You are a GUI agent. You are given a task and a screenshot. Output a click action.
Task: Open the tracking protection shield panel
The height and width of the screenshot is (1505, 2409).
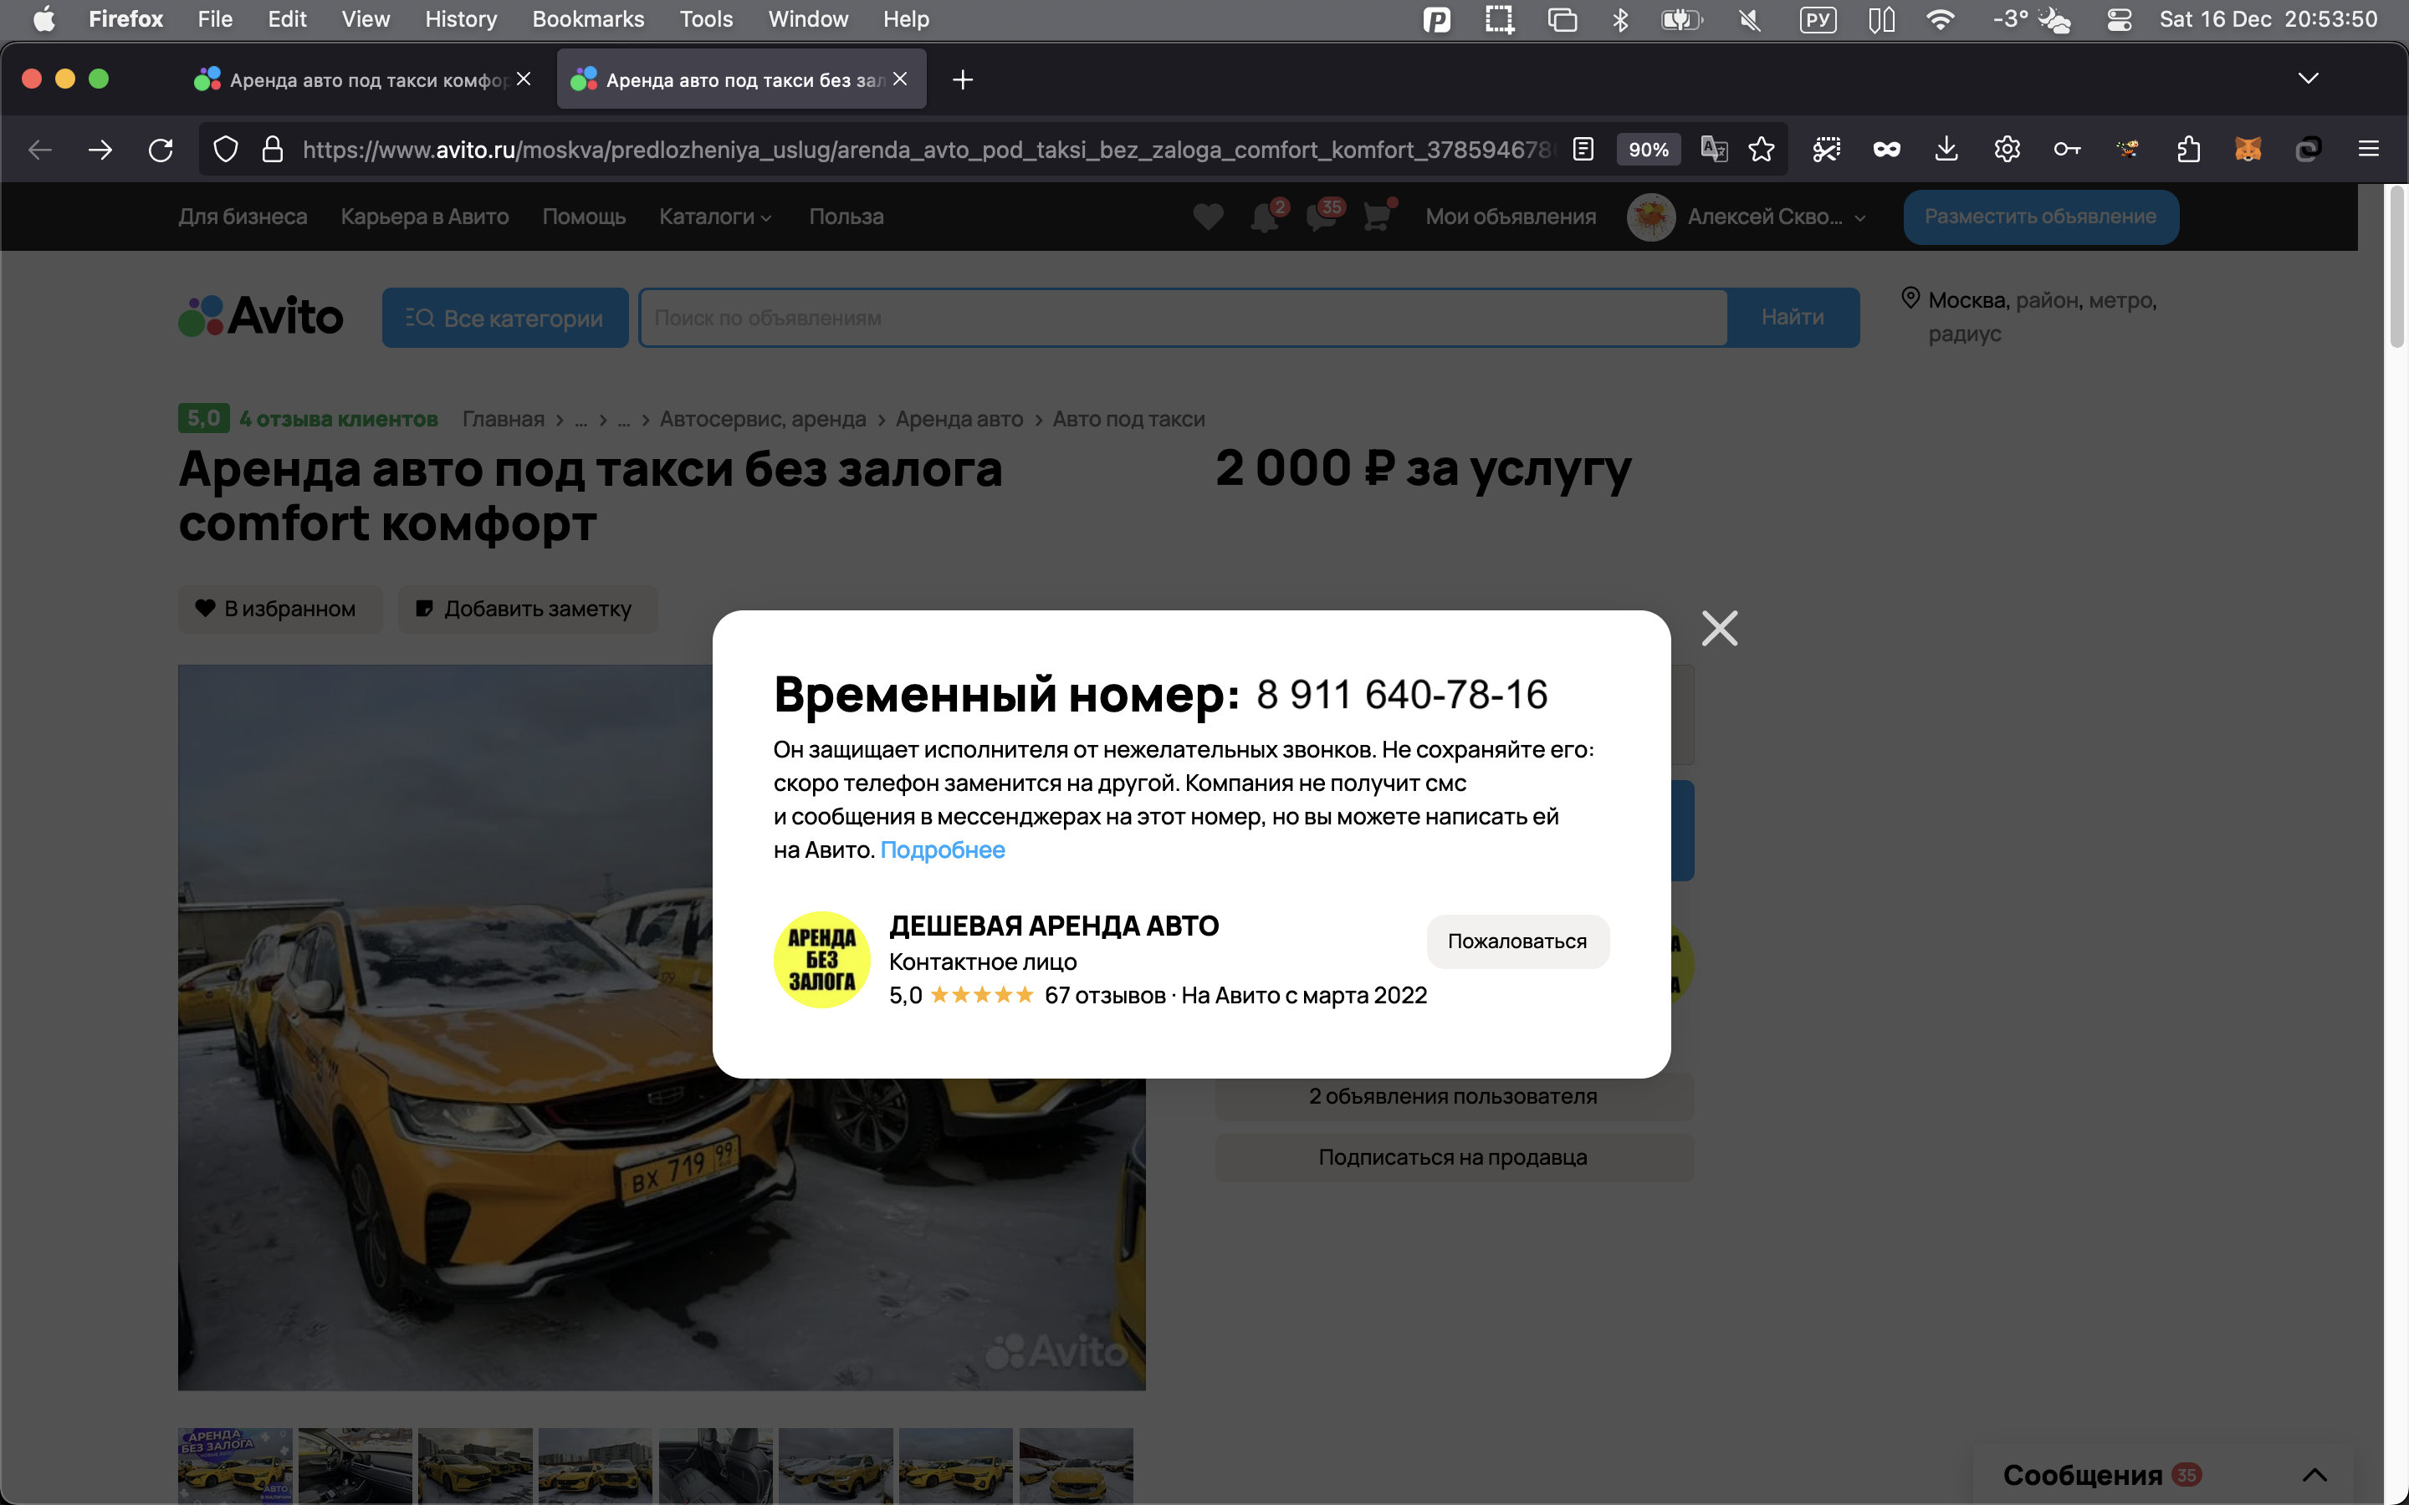tap(226, 150)
